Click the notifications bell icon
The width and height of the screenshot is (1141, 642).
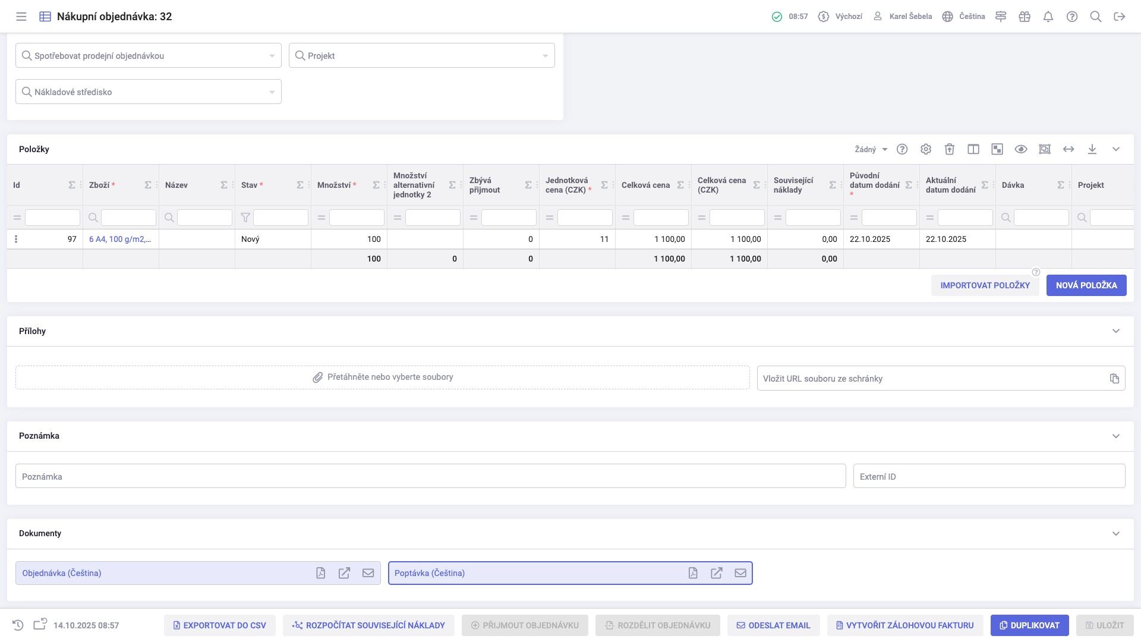1048,17
